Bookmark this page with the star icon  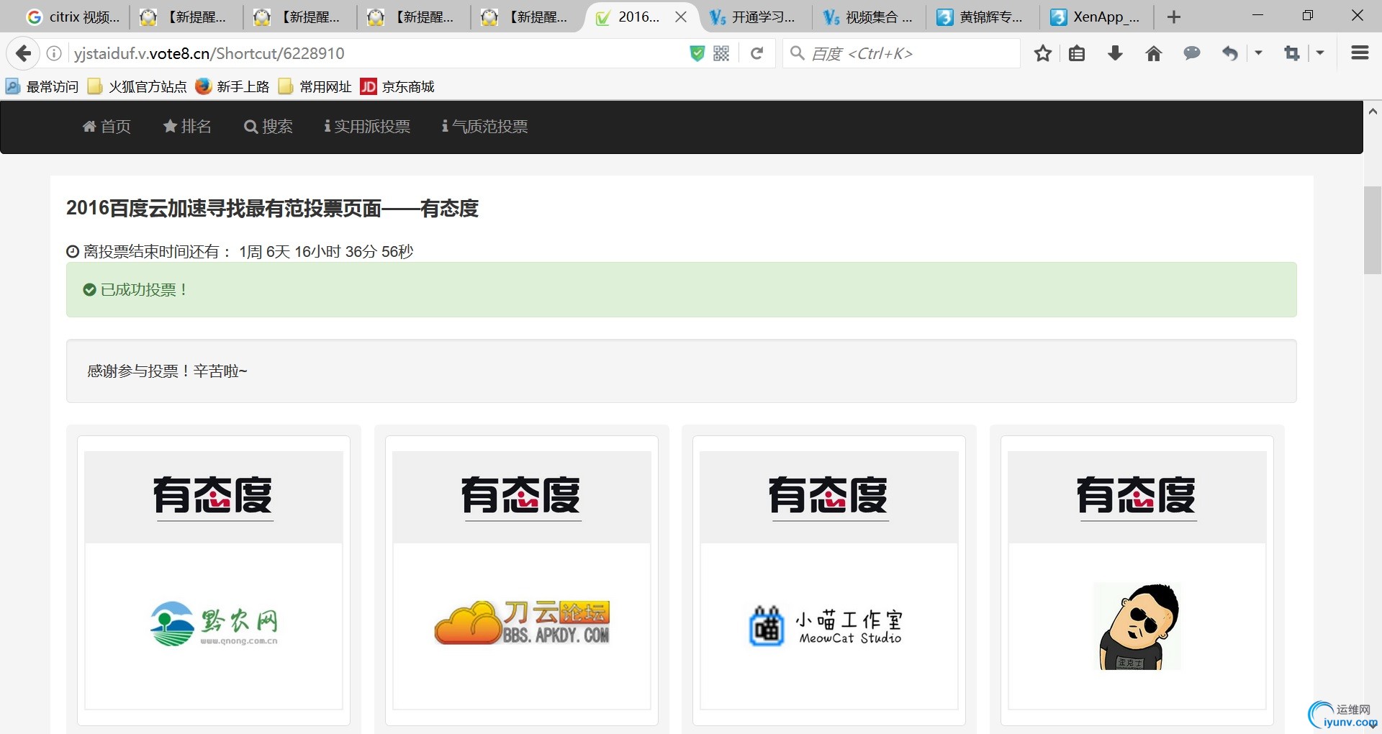pyautogui.click(x=1043, y=53)
